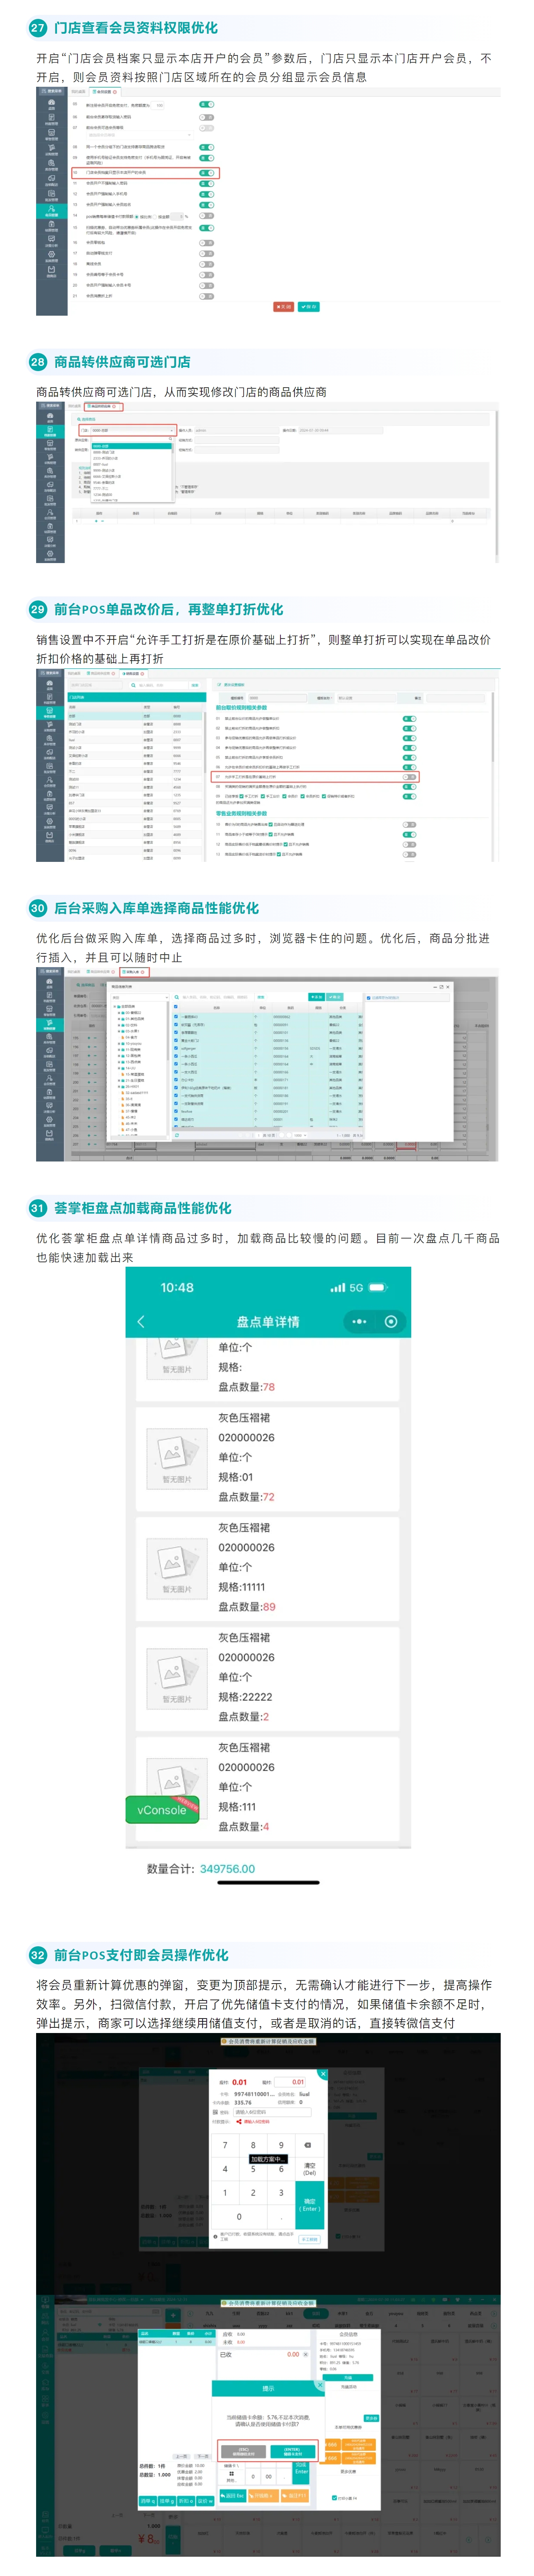The image size is (534, 2576).
Task: Click 请输入6位密码 password field
Action: pos(272,2112)
